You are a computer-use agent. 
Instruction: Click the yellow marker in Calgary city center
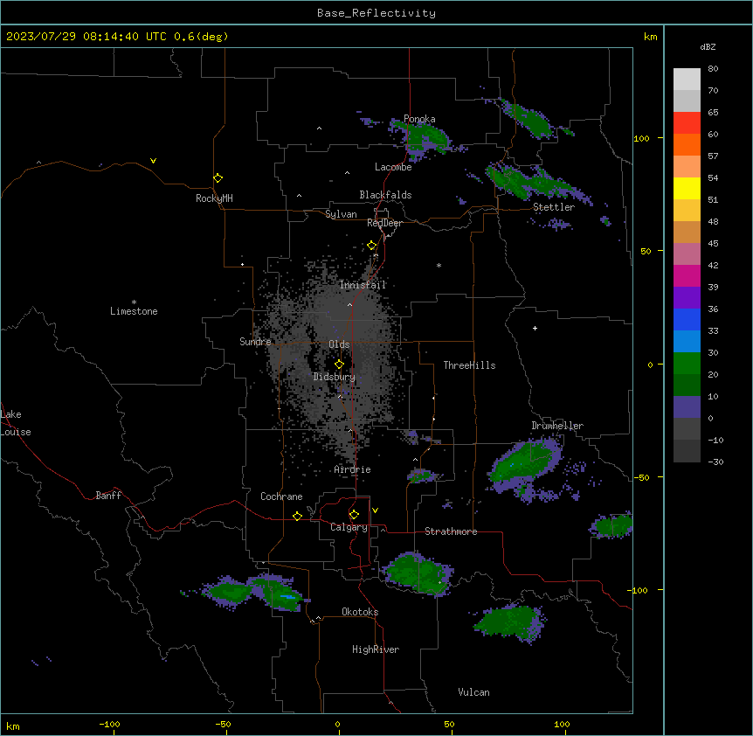(x=354, y=514)
